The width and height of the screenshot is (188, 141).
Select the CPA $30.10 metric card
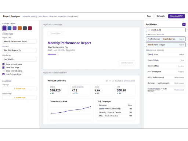point(125,90)
